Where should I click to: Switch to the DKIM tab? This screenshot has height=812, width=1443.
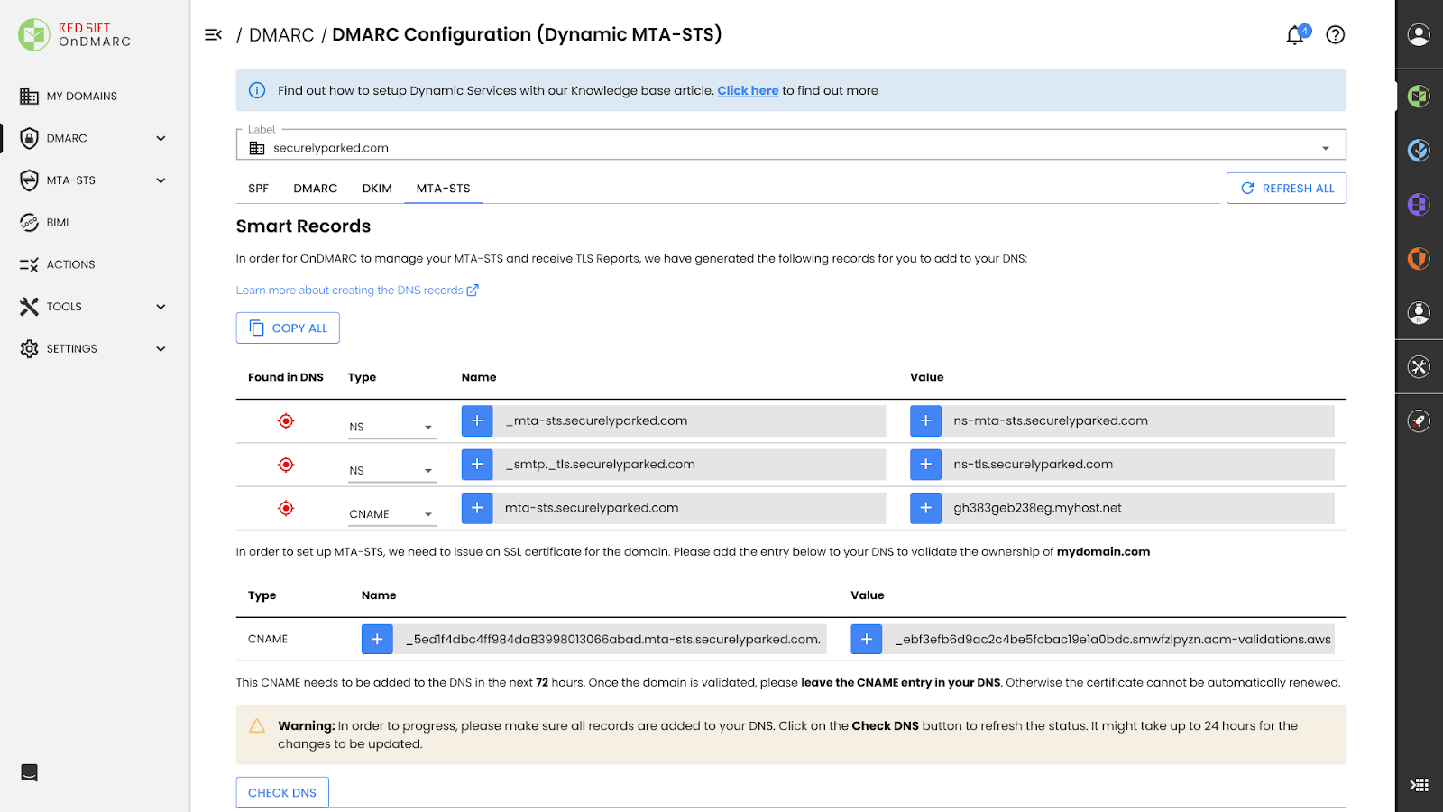377,189
